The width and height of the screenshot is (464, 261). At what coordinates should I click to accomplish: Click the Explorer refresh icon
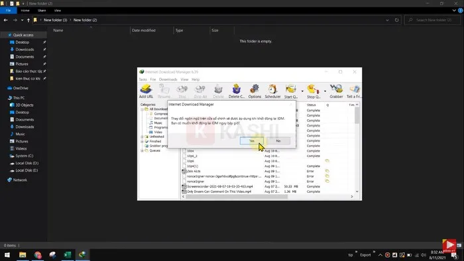(x=396, y=20)
